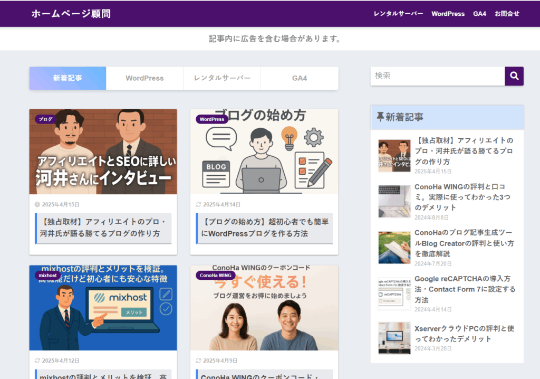Click the magnifying glass search button

coord(514,76)
